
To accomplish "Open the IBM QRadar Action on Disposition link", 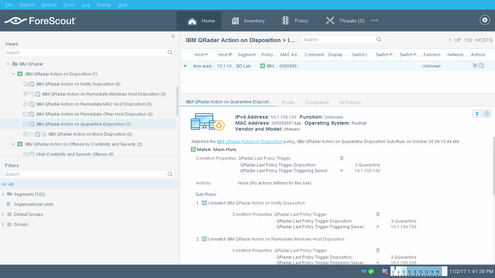I will pos(249,142).
